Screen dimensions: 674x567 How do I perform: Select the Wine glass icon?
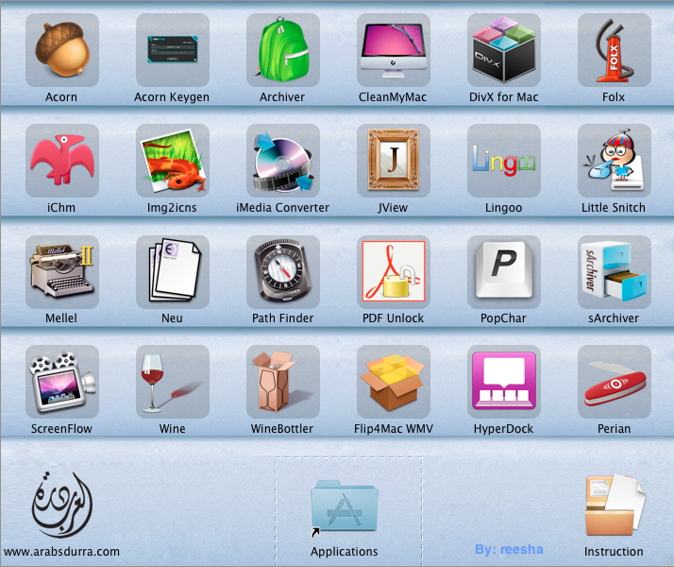click(173, 382)
